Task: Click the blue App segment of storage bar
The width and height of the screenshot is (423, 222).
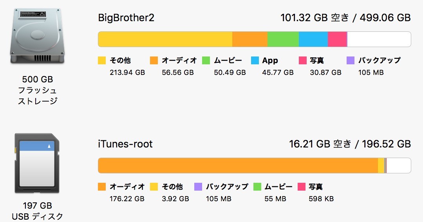Action: (313, 40)
